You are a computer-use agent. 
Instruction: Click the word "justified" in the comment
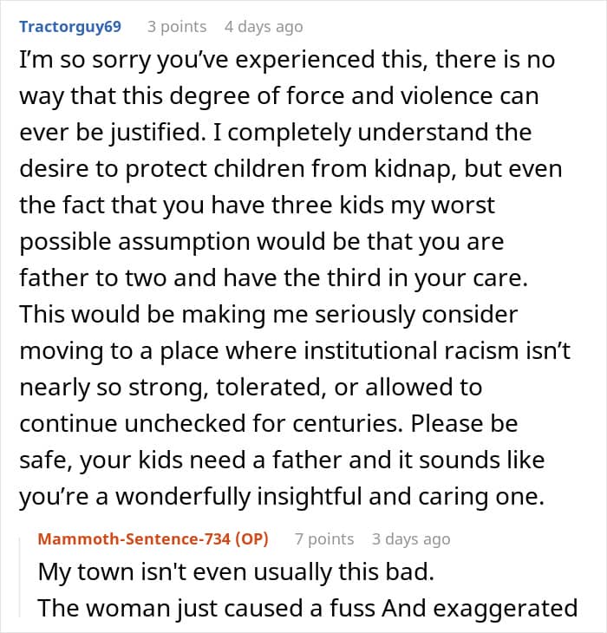click(x=156, y=133)
